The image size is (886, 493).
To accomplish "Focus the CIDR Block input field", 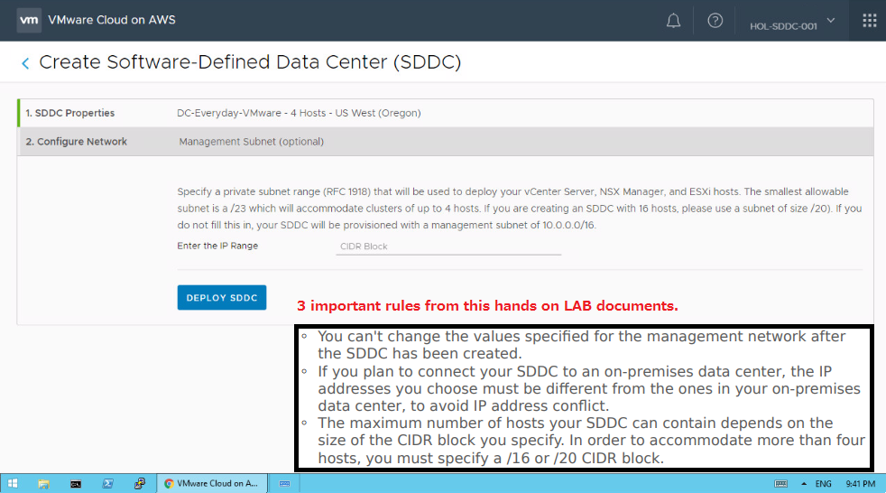I will (x=448, y=246).
